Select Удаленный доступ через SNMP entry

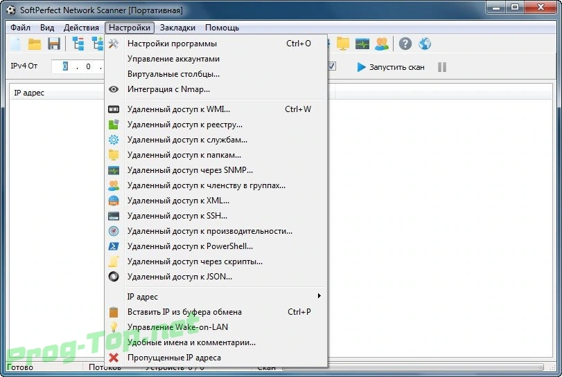(x=216, y=170)
